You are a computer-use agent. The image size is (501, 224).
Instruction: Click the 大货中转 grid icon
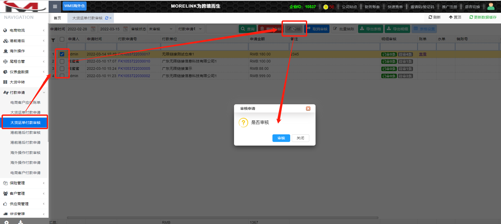click(x=5, y=82)
